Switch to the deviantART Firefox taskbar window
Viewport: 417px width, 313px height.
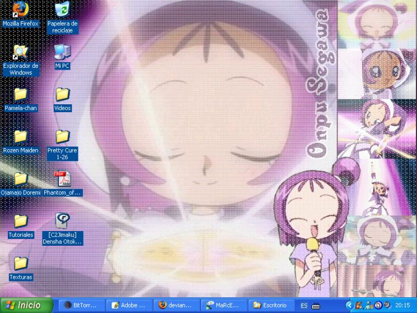(176, 305)
